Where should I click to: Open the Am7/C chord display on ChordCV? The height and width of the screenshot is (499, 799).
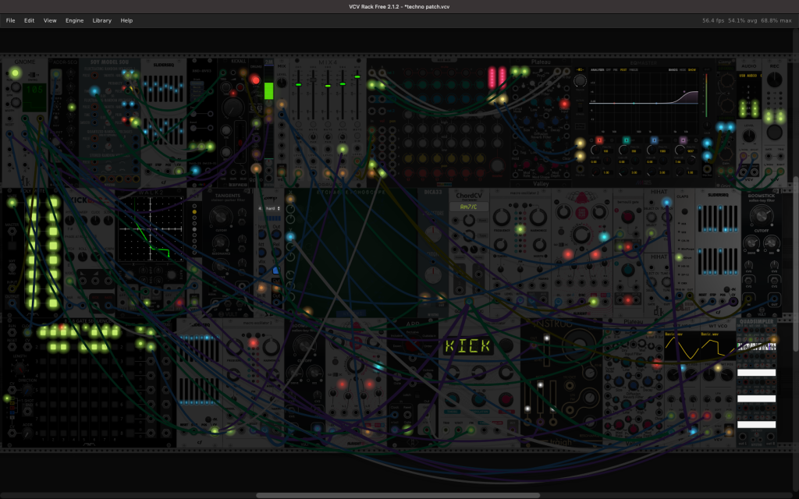tap(468, 207)
